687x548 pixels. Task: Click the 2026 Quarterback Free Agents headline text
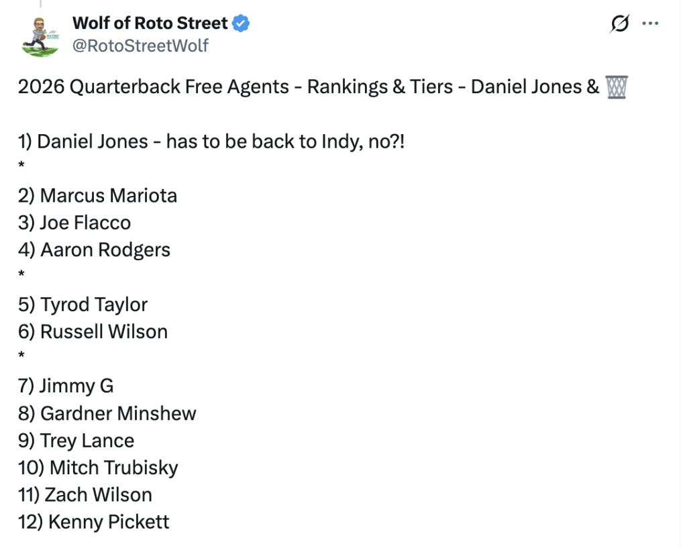coord(309,87)
